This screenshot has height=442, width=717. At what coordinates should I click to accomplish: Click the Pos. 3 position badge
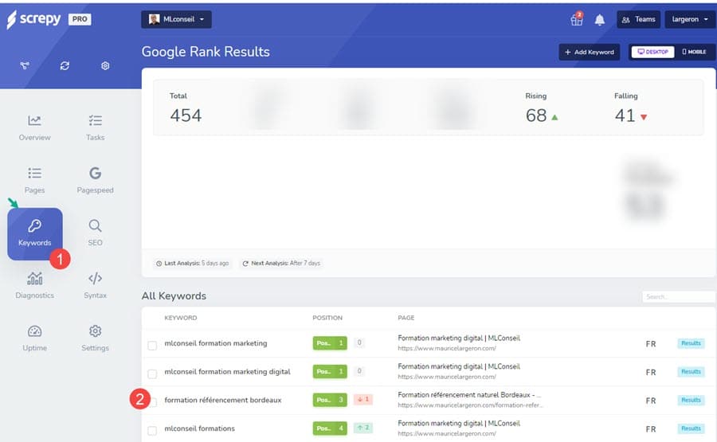tap(330, 400)
